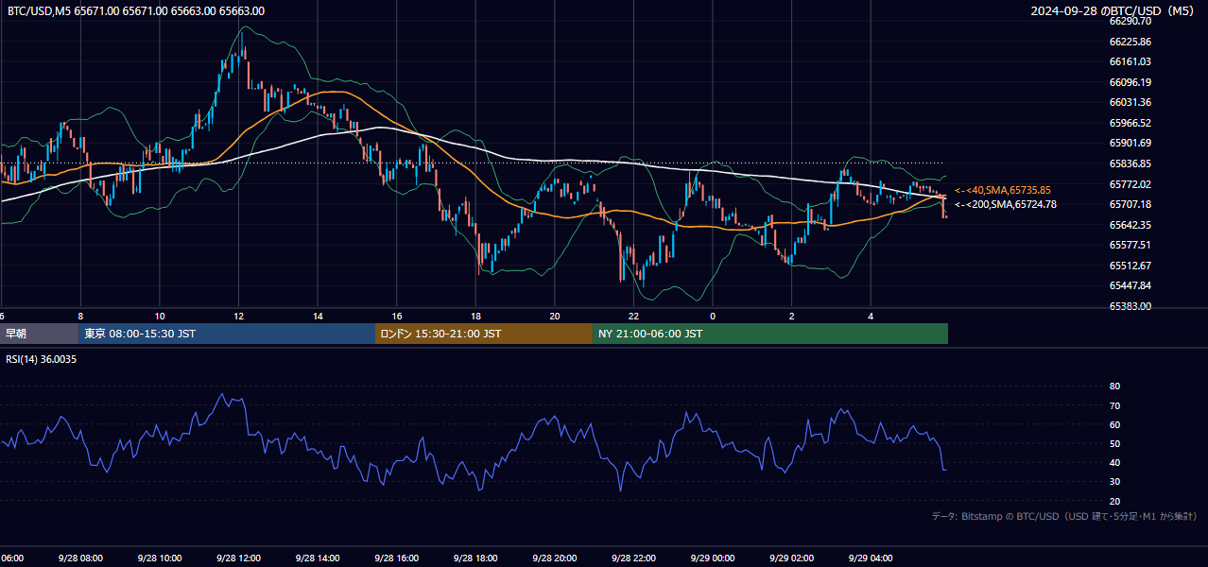Click price axis value 65901.69
The width and height of the screenshot is (1208, 567).
1130,143
